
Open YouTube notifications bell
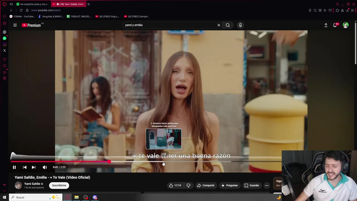[x=335, y=25]
